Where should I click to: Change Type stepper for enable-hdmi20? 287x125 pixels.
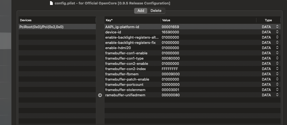point(277,48)
